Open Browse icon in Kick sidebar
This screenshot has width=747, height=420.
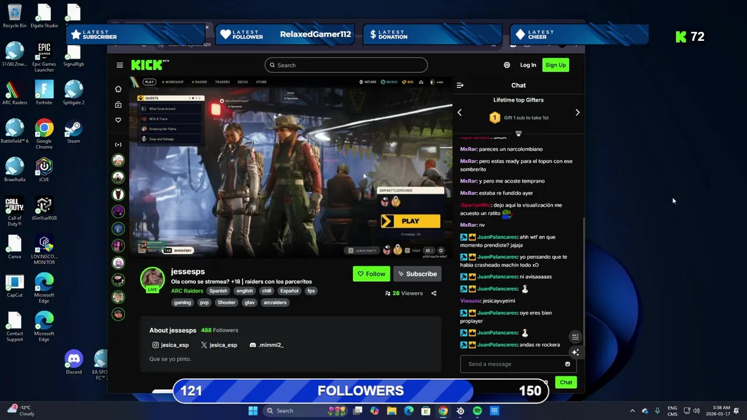tap(118, 105)
